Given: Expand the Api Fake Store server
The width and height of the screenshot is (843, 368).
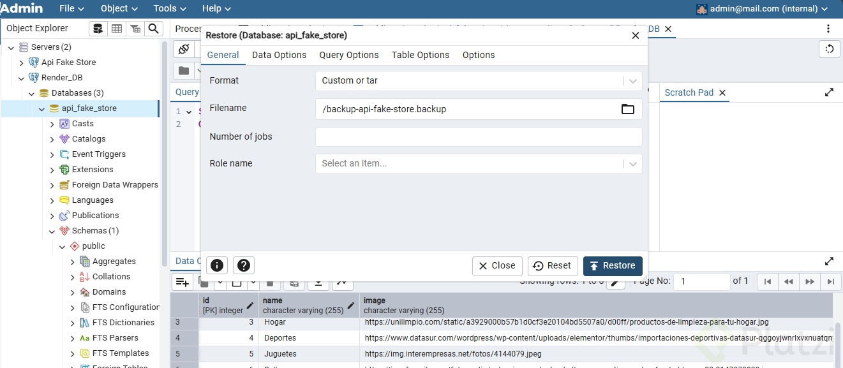Looking at the screenshot, I should point(22,63).
